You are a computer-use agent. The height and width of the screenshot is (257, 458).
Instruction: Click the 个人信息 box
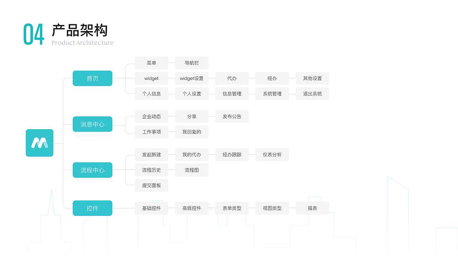coord(151,94)
